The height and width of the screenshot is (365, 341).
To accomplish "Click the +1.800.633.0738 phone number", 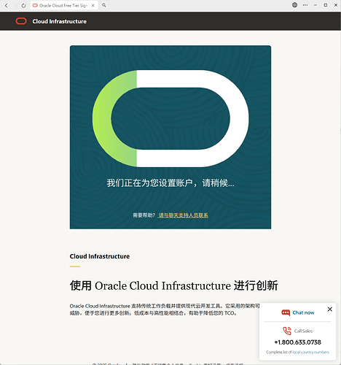I will 297,342.
